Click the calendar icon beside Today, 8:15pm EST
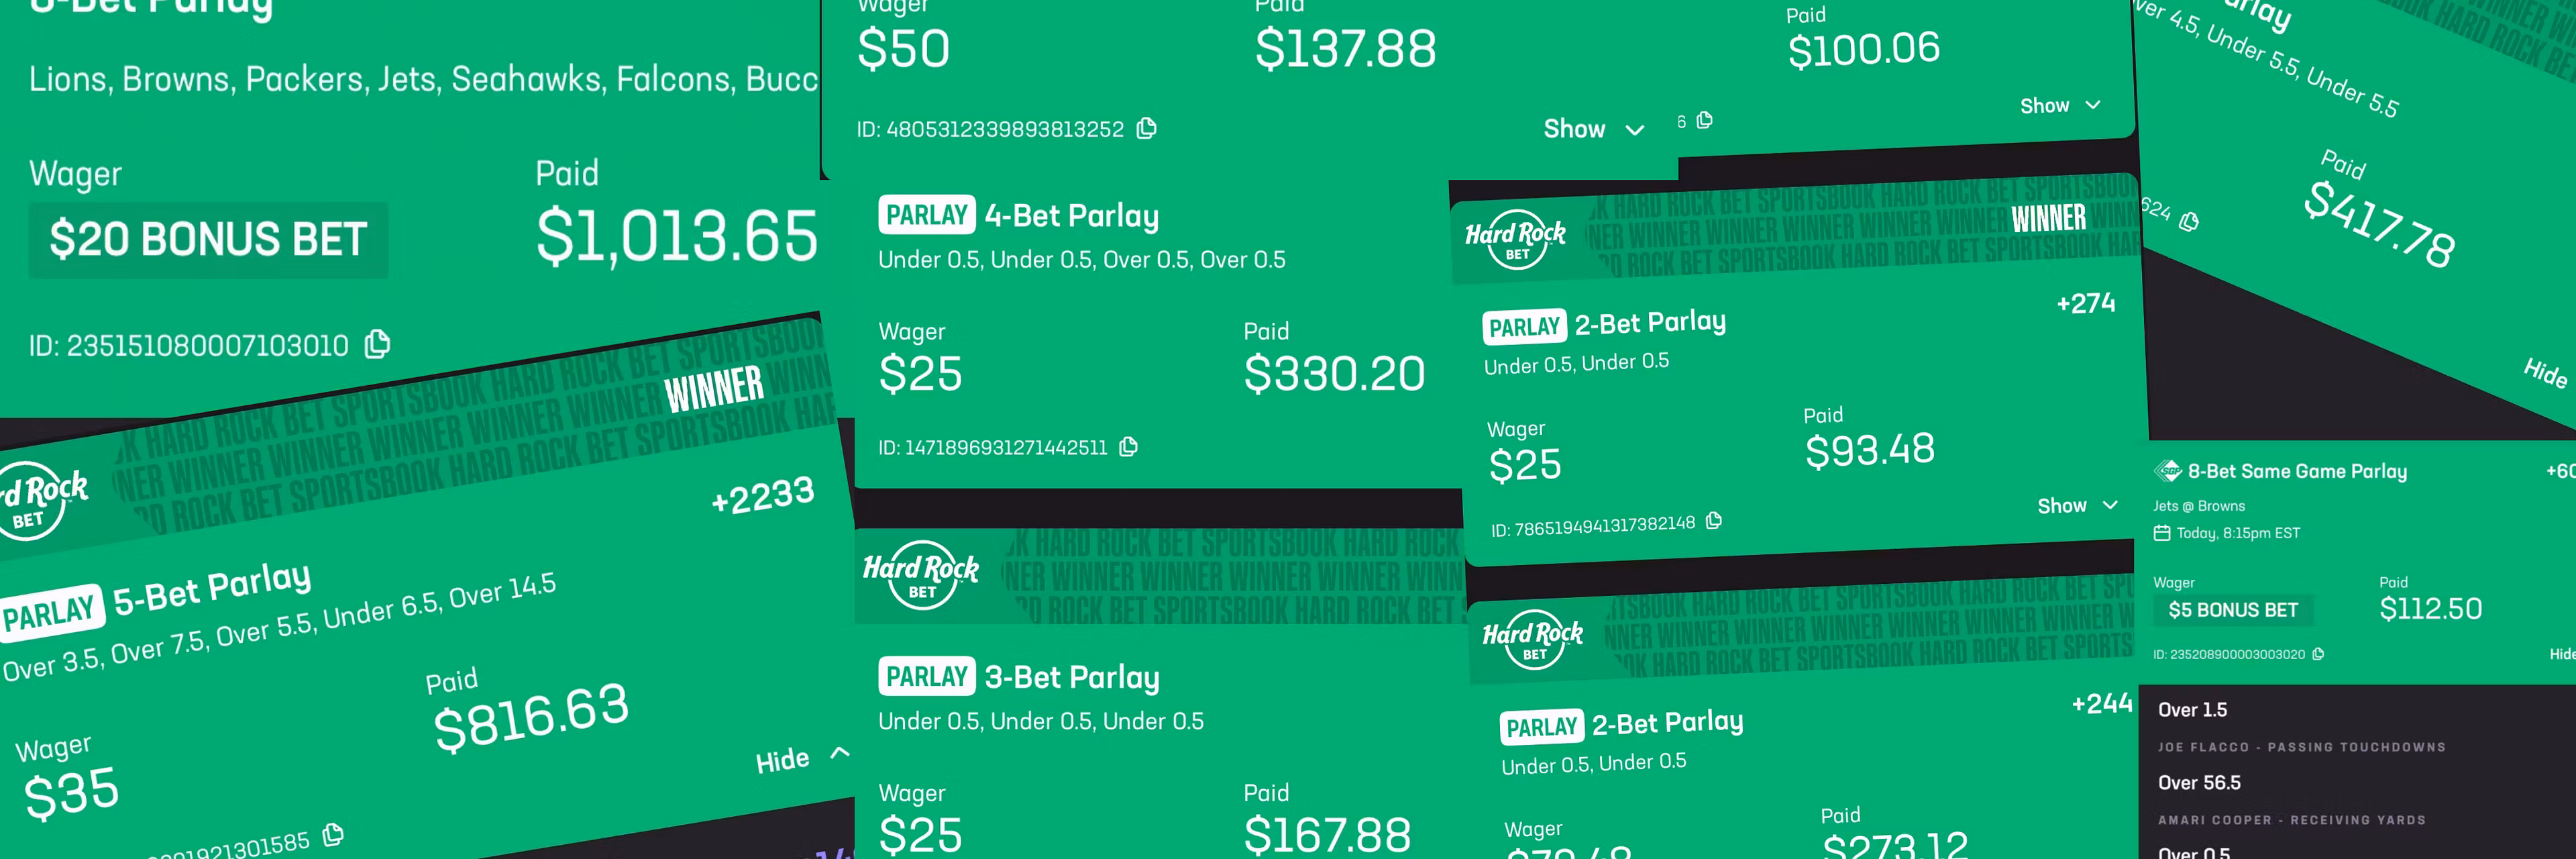The width and height of the screenshot is (2576, 859). [x=2162, y=533]
